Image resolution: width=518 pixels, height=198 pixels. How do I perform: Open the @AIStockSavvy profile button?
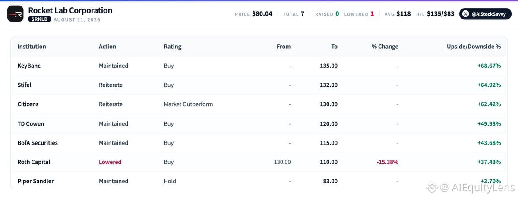(485, 14)
